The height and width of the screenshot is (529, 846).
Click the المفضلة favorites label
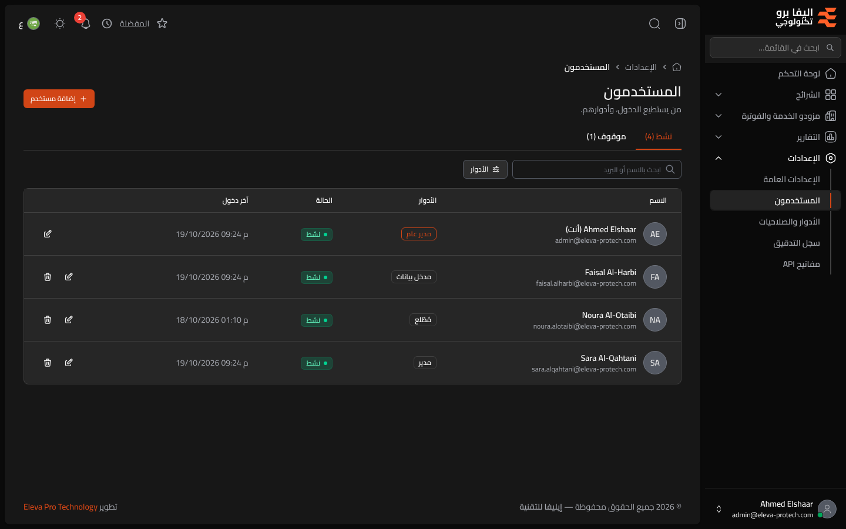135,24
